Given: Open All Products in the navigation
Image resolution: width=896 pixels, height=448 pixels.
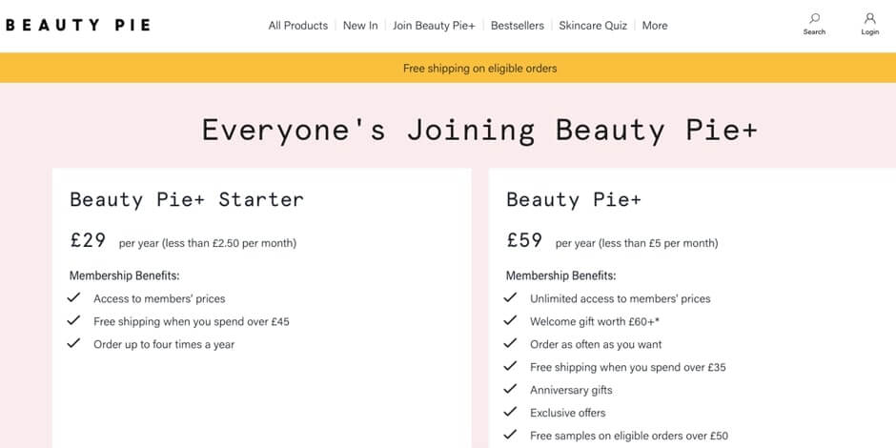Looking at the screenshot, I should pos(298,26).
